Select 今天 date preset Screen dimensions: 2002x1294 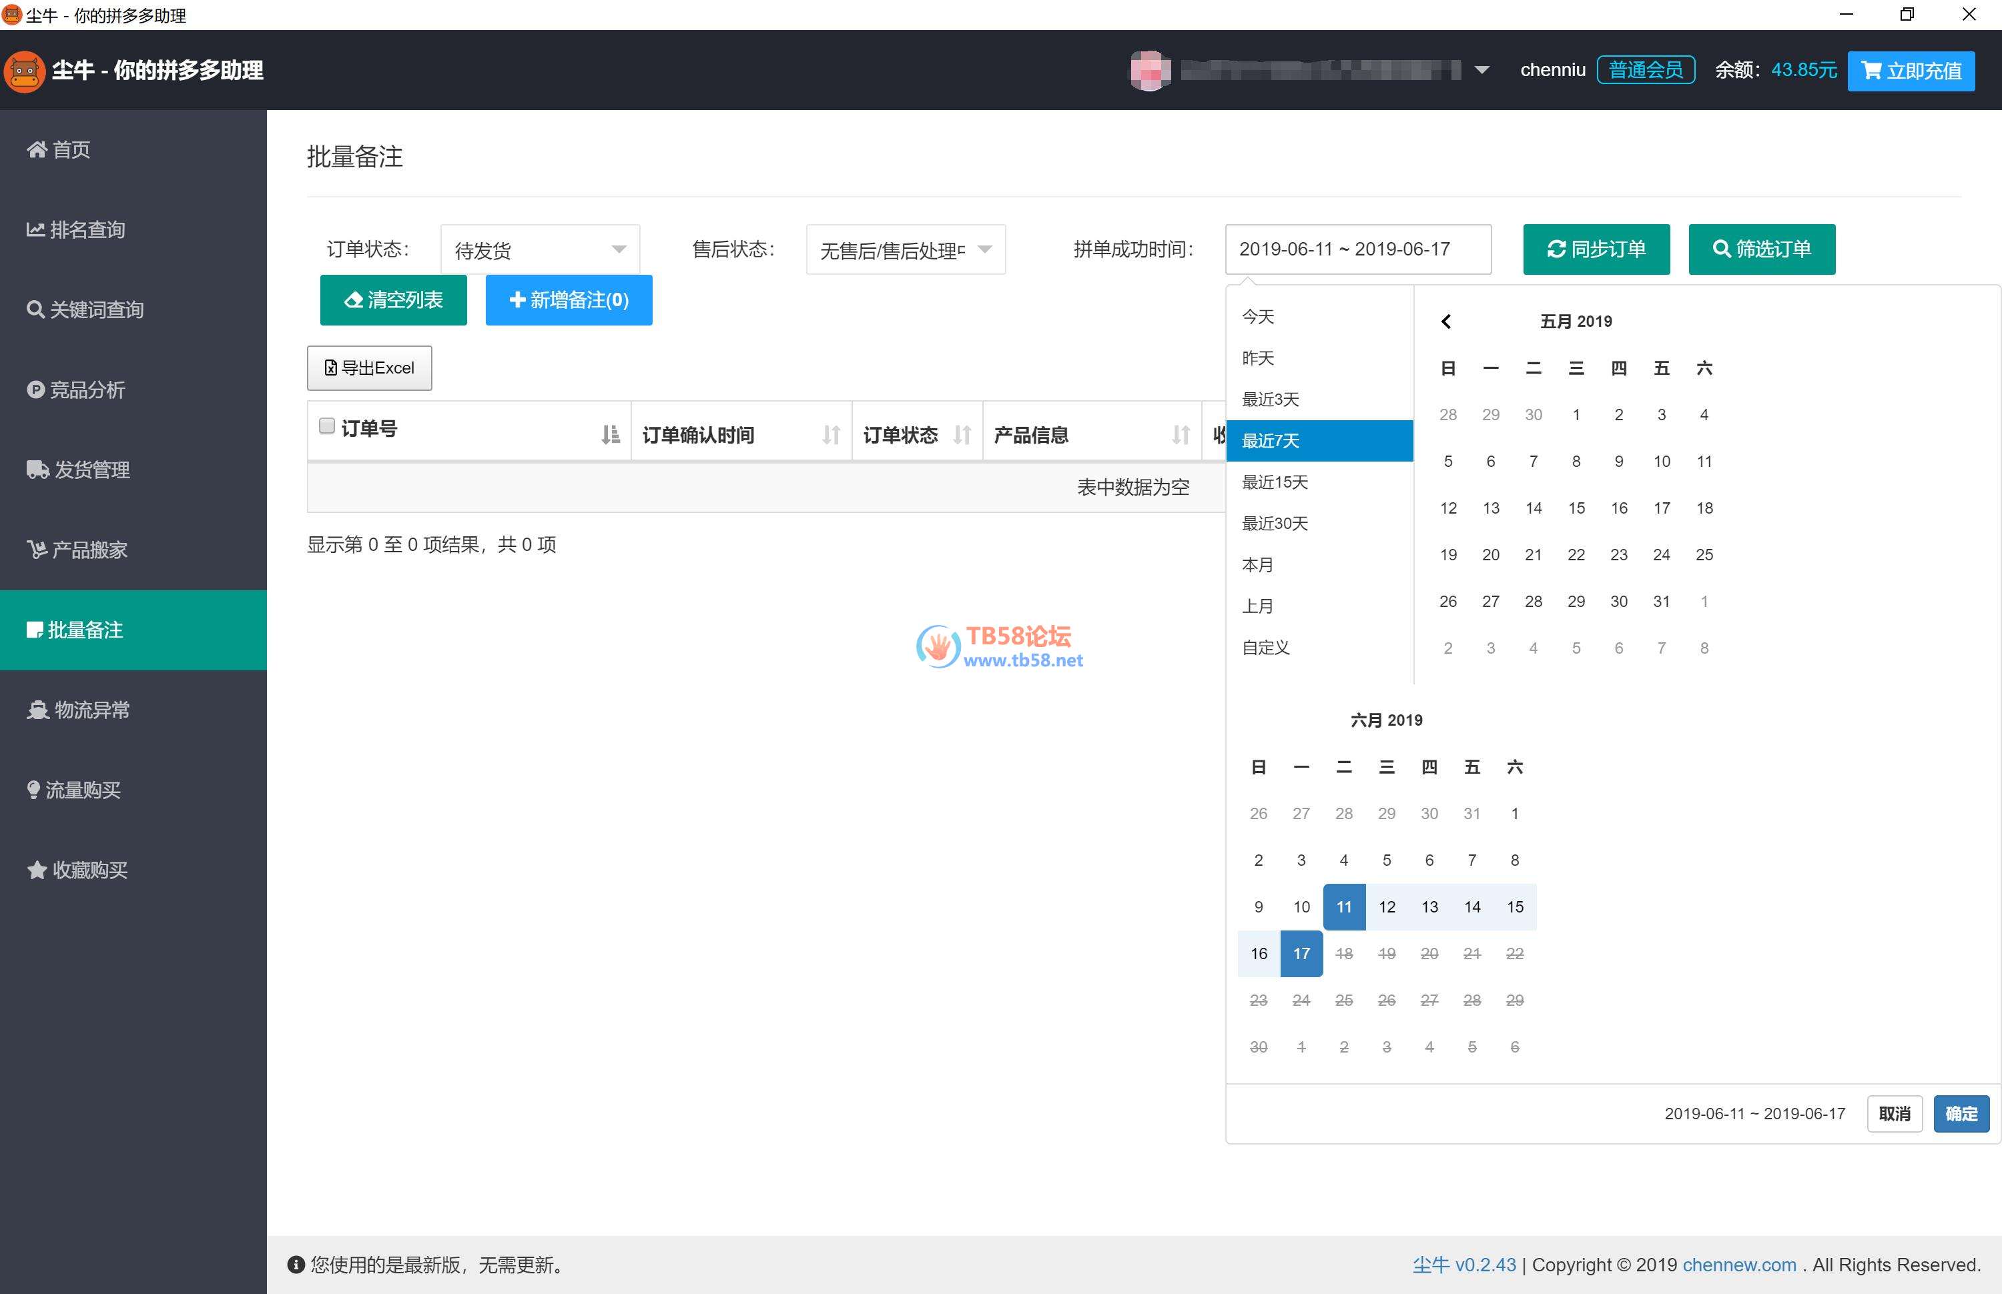(x=1319, y=317)
